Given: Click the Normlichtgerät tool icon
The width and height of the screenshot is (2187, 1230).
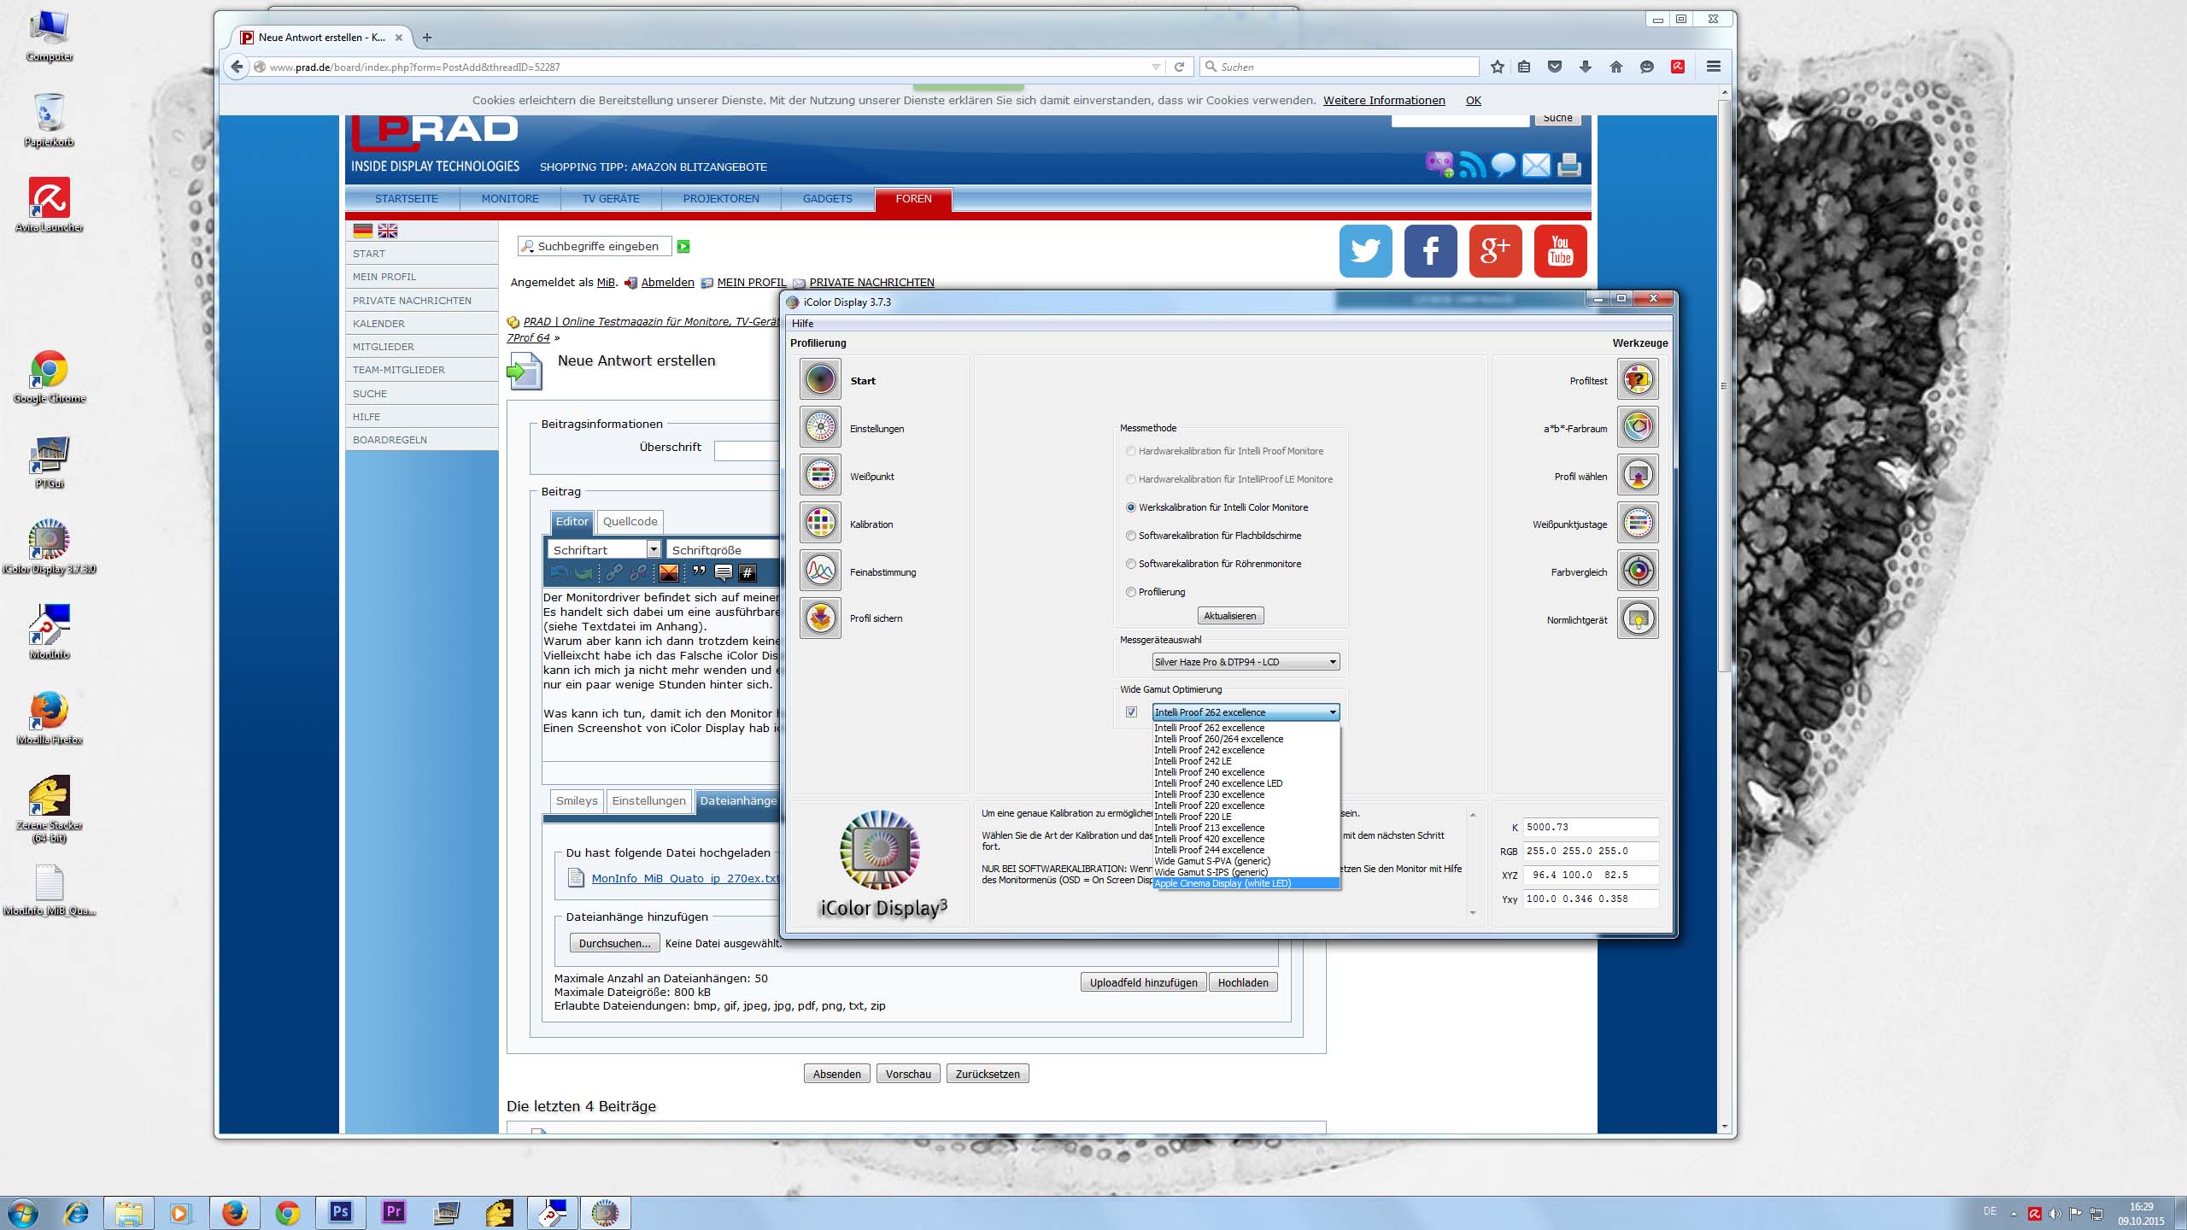Looking at the screenshot, I should (x=1638, y=618).
